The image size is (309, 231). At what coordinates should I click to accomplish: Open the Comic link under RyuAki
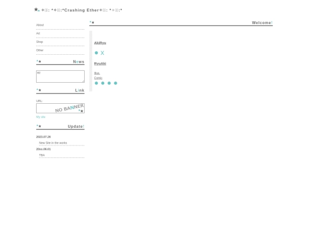(x=98, y=78)
